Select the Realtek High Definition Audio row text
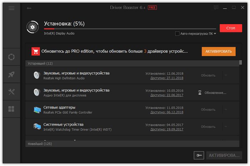Viewport: 250px width, 166px height. [64, 78]
